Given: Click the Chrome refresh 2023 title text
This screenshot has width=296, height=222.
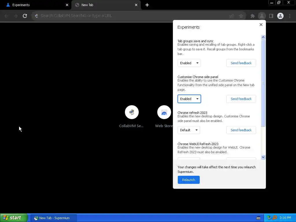Looking at the screenshot, I should pyautogui.click(x=192, y=113).
